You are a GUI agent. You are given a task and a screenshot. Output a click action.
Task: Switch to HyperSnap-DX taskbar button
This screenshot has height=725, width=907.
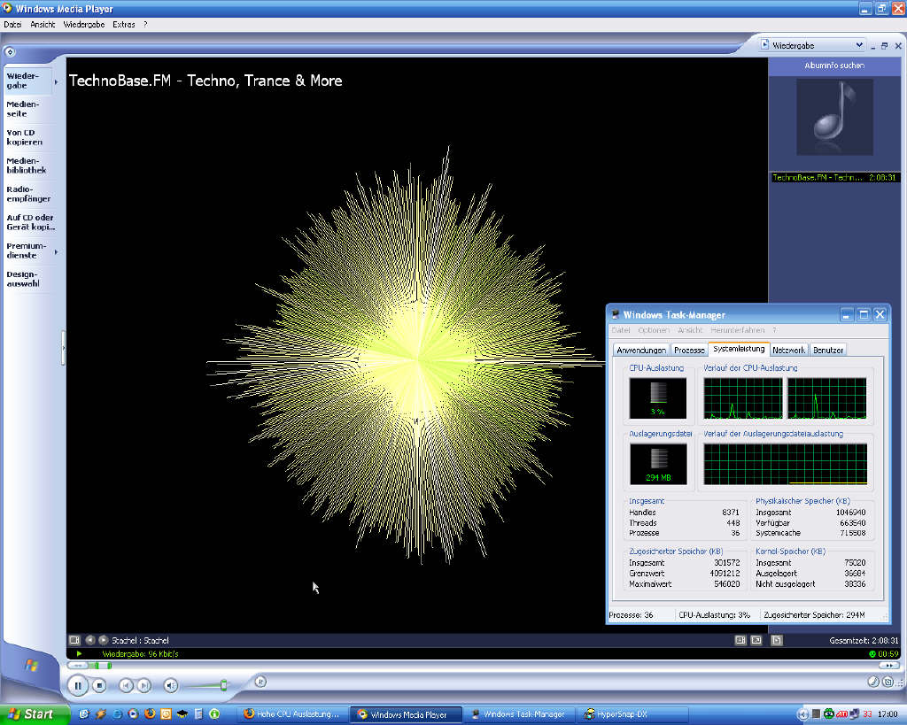pos(634,714)
